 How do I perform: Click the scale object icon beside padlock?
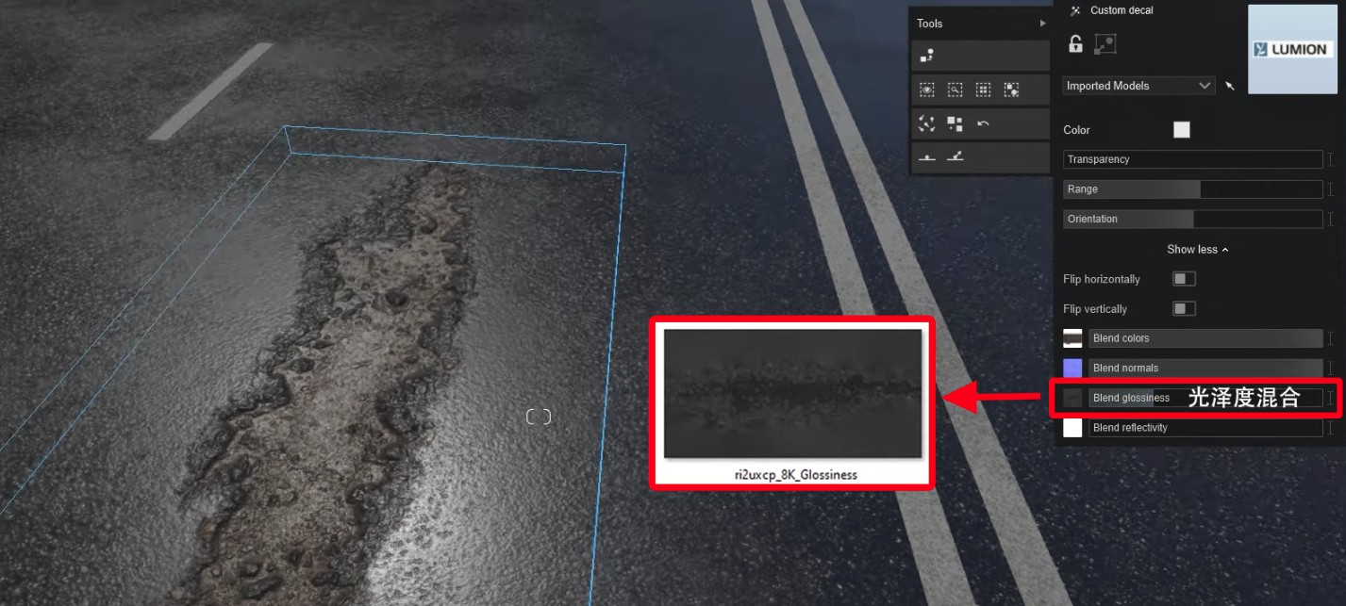[1105, 43]
